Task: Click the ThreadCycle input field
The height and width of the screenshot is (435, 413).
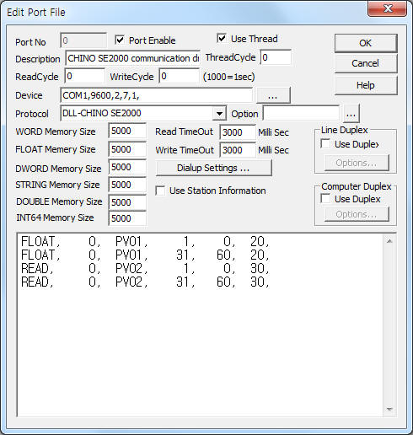Action: point(276,57)
